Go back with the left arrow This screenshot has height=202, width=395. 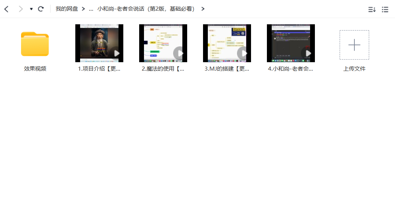(7, 9)
